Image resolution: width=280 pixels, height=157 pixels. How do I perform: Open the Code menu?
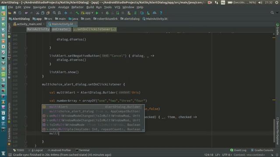click(x=52, y=7)
